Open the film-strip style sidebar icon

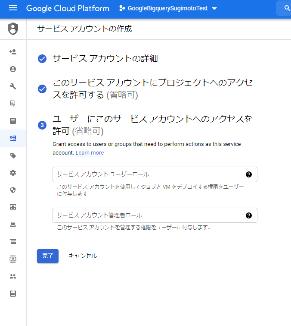pos(13,207)
